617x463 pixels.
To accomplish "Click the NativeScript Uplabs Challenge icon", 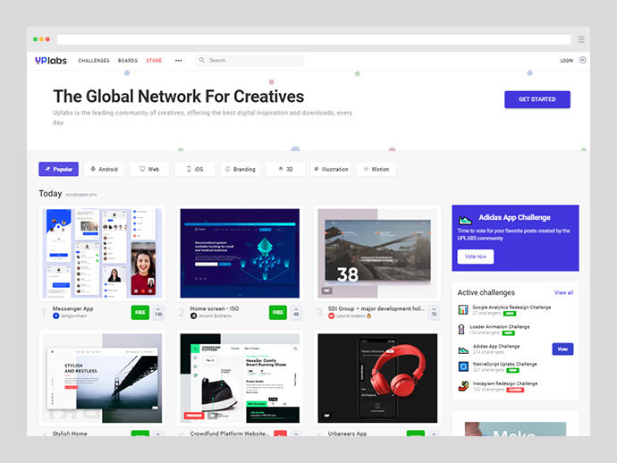I will coord(463,366).
